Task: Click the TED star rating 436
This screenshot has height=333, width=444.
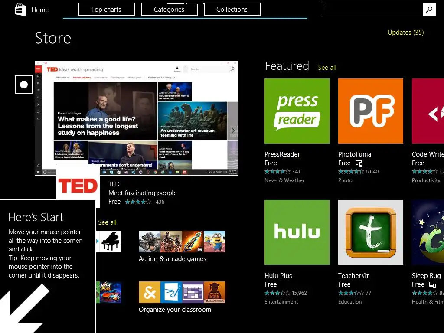Action: [144, 202]
